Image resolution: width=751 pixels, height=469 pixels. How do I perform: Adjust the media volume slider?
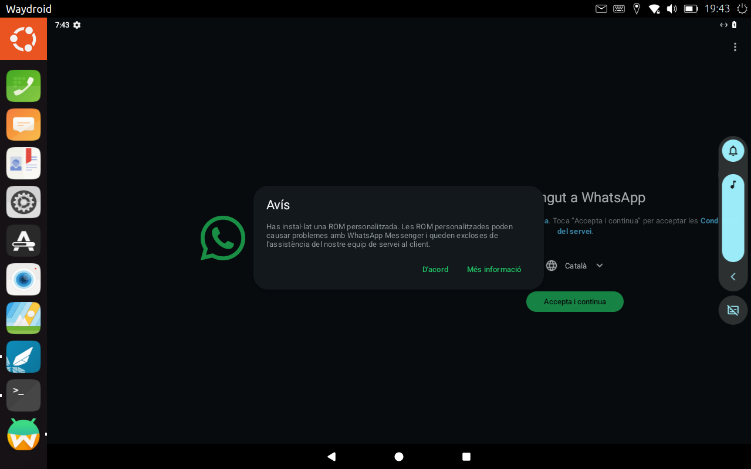(x=733, y=217)
